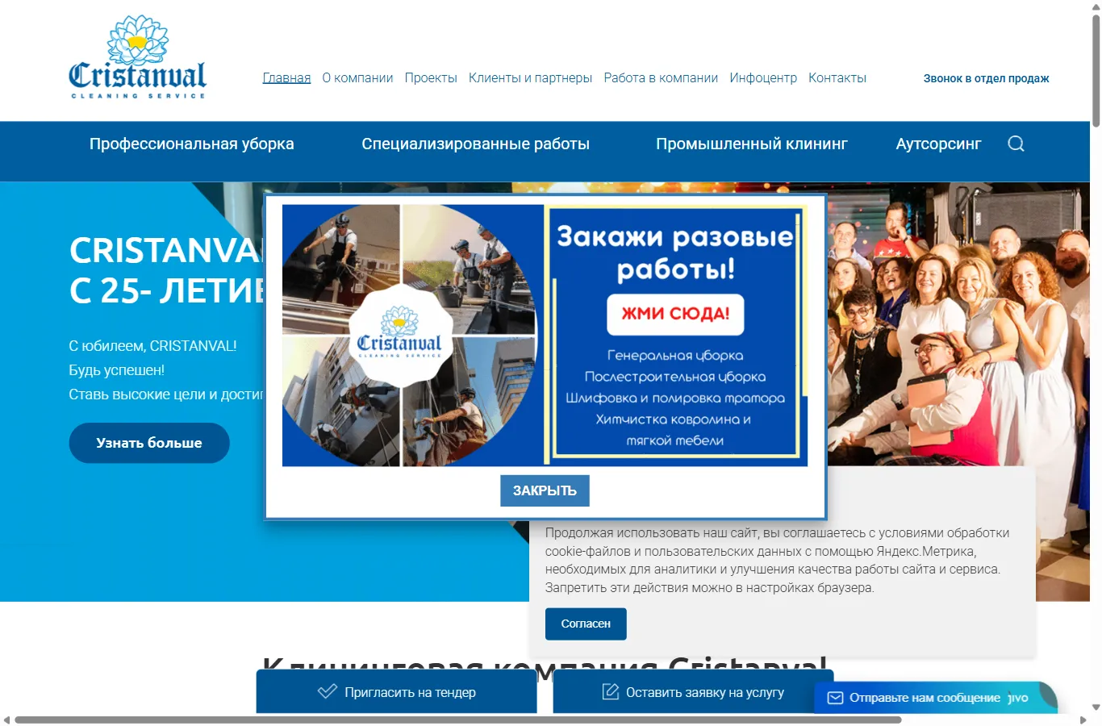Click the Узнать больше button
1102x726 pixels.
click(149, 443)
